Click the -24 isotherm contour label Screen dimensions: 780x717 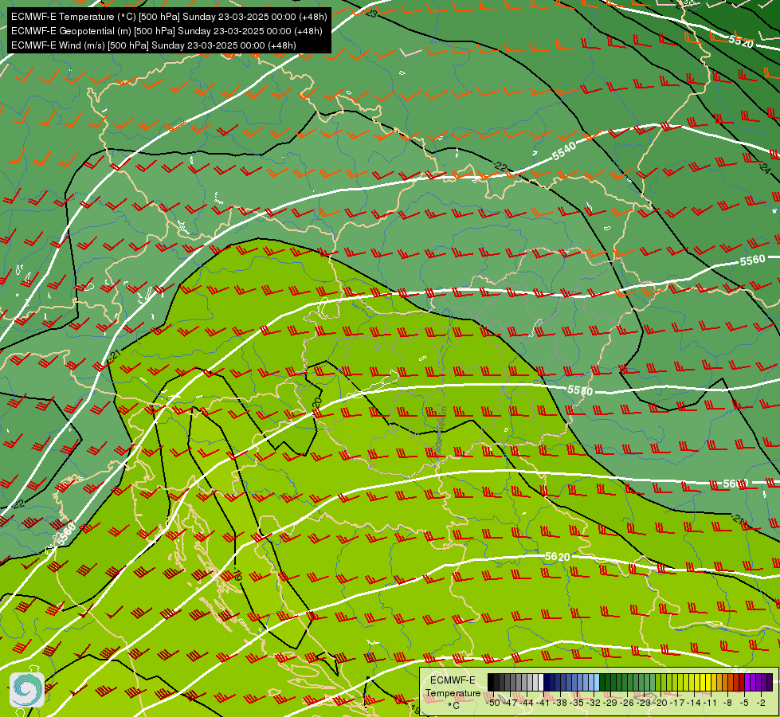[765, 168]
